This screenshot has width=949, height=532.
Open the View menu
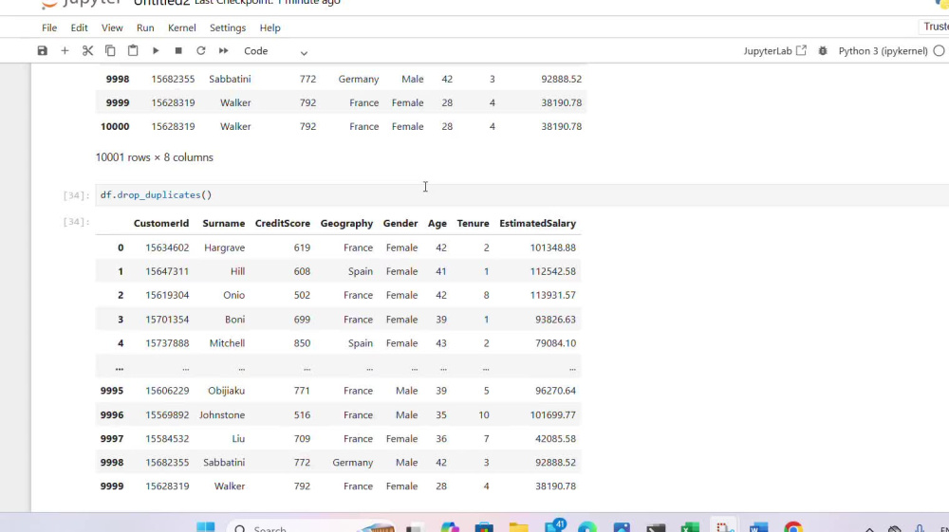click(x=112, y=28)
